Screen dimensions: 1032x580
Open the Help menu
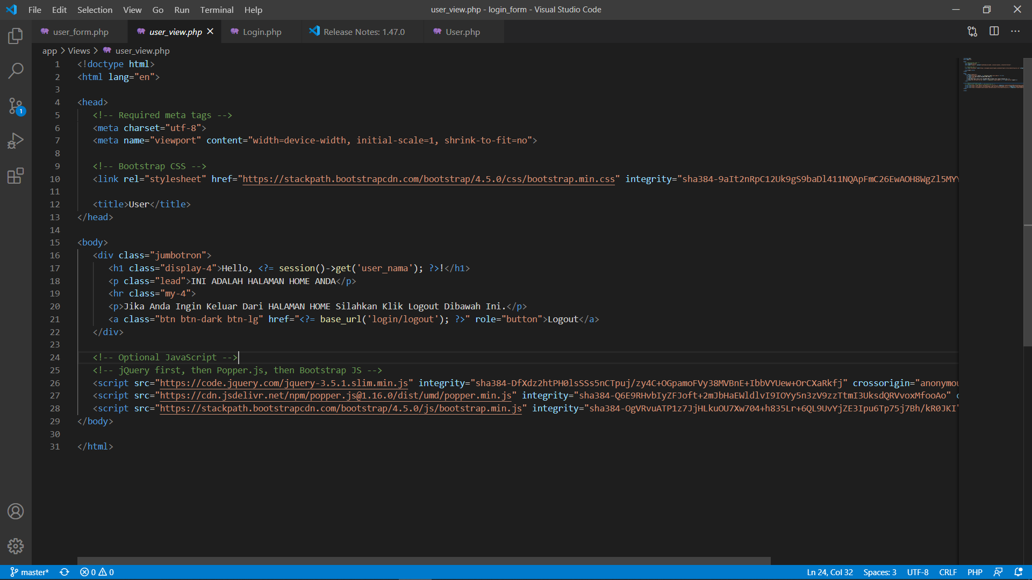pyautogui.click(x=253, y=10)
